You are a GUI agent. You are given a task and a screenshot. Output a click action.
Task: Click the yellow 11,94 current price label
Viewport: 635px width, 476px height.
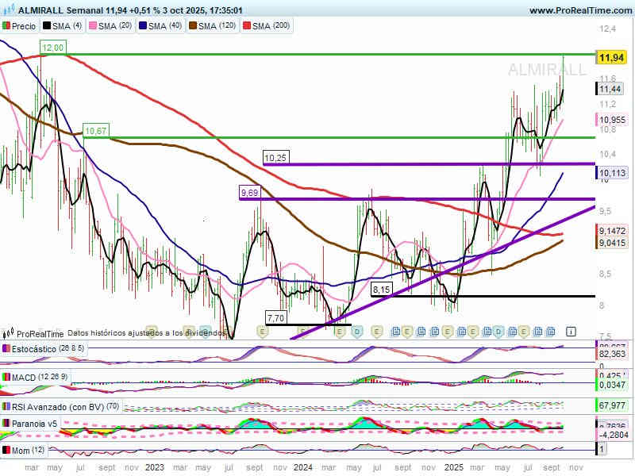[x=609, y=58]
